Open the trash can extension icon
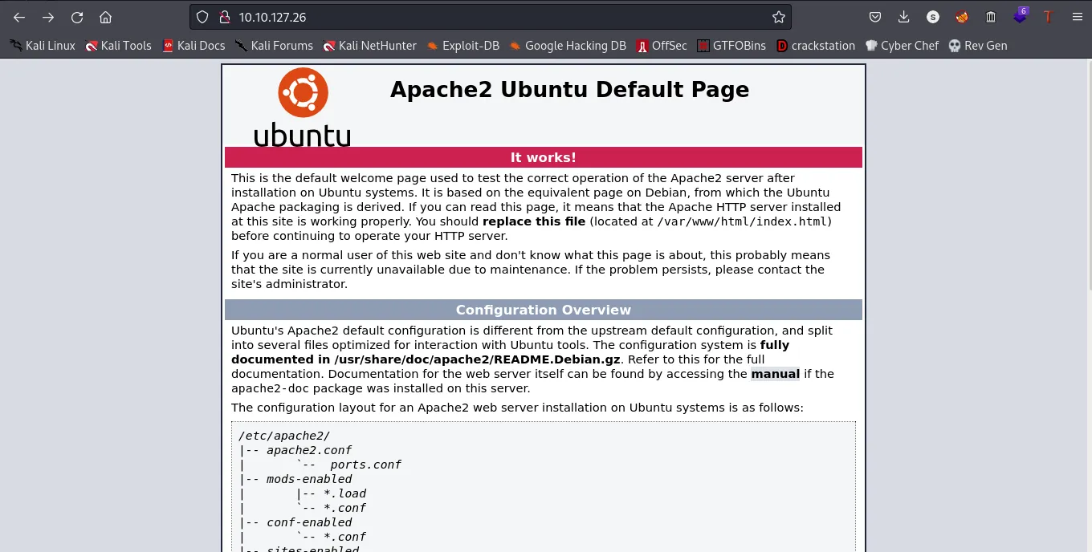This screenshot has width=1092, height=552. pos(991,17)
